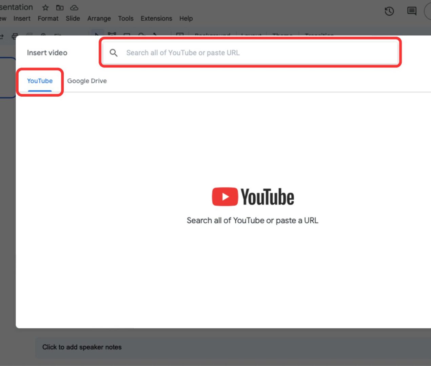The image size is (431, 366).
Task: Select the YouTube tab
Action: pyautogui.click(x=39, y=81)
